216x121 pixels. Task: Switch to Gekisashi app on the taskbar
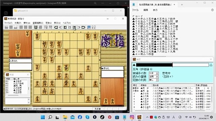click(x=139, y=117)
